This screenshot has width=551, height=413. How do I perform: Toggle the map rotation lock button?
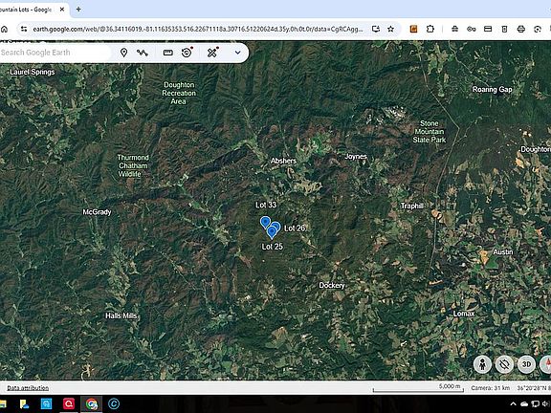click(x=504, y=364)
